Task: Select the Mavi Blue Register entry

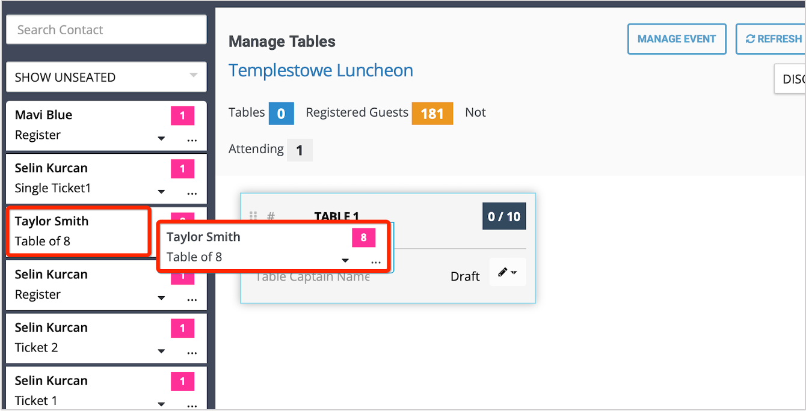Action: 72,124
